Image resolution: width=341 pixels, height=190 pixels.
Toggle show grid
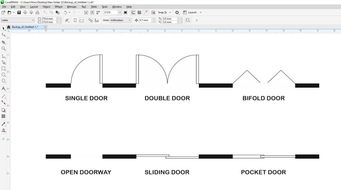click(140, 13)
